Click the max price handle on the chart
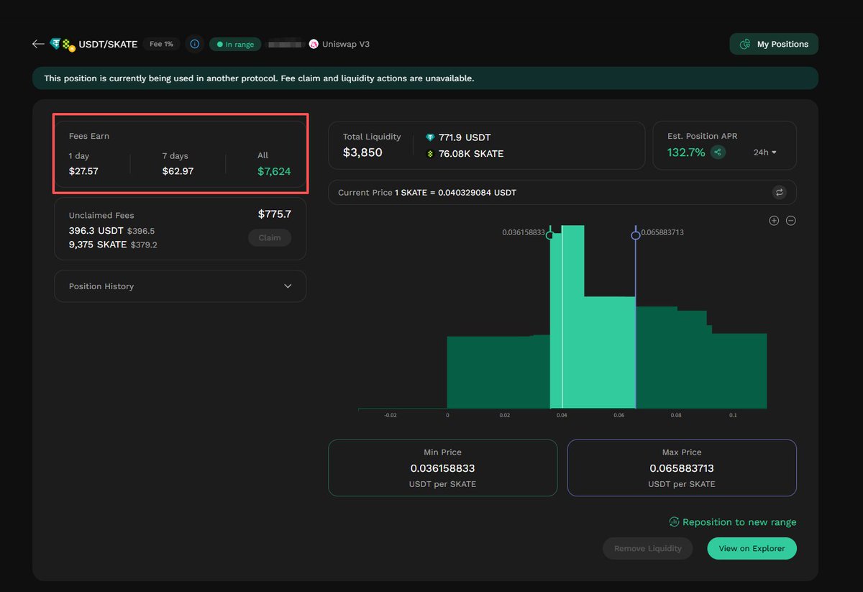This screenshot has width=863, height=592. 636,235
